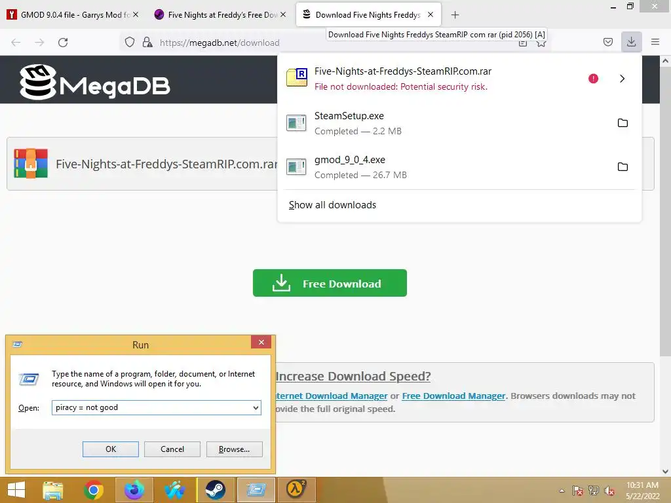671x503 pixels.
Task: Click the site security padlock icon
Action: [x=147, y=43]
